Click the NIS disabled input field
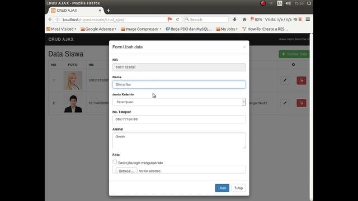 click(179, 67)
